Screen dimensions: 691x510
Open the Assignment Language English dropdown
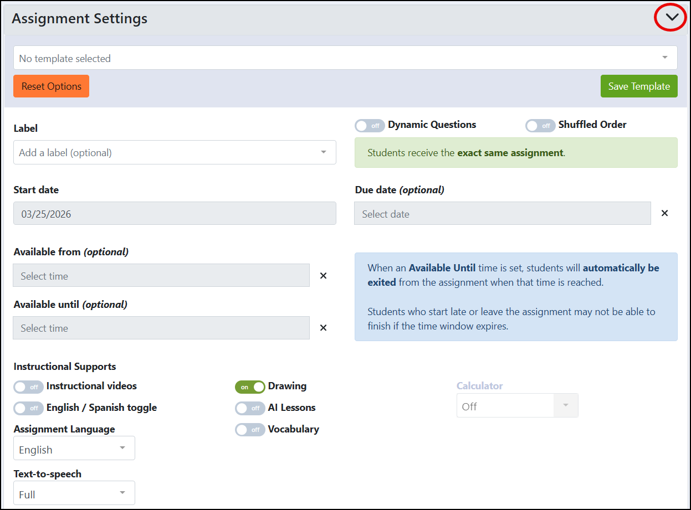(74, 448)
